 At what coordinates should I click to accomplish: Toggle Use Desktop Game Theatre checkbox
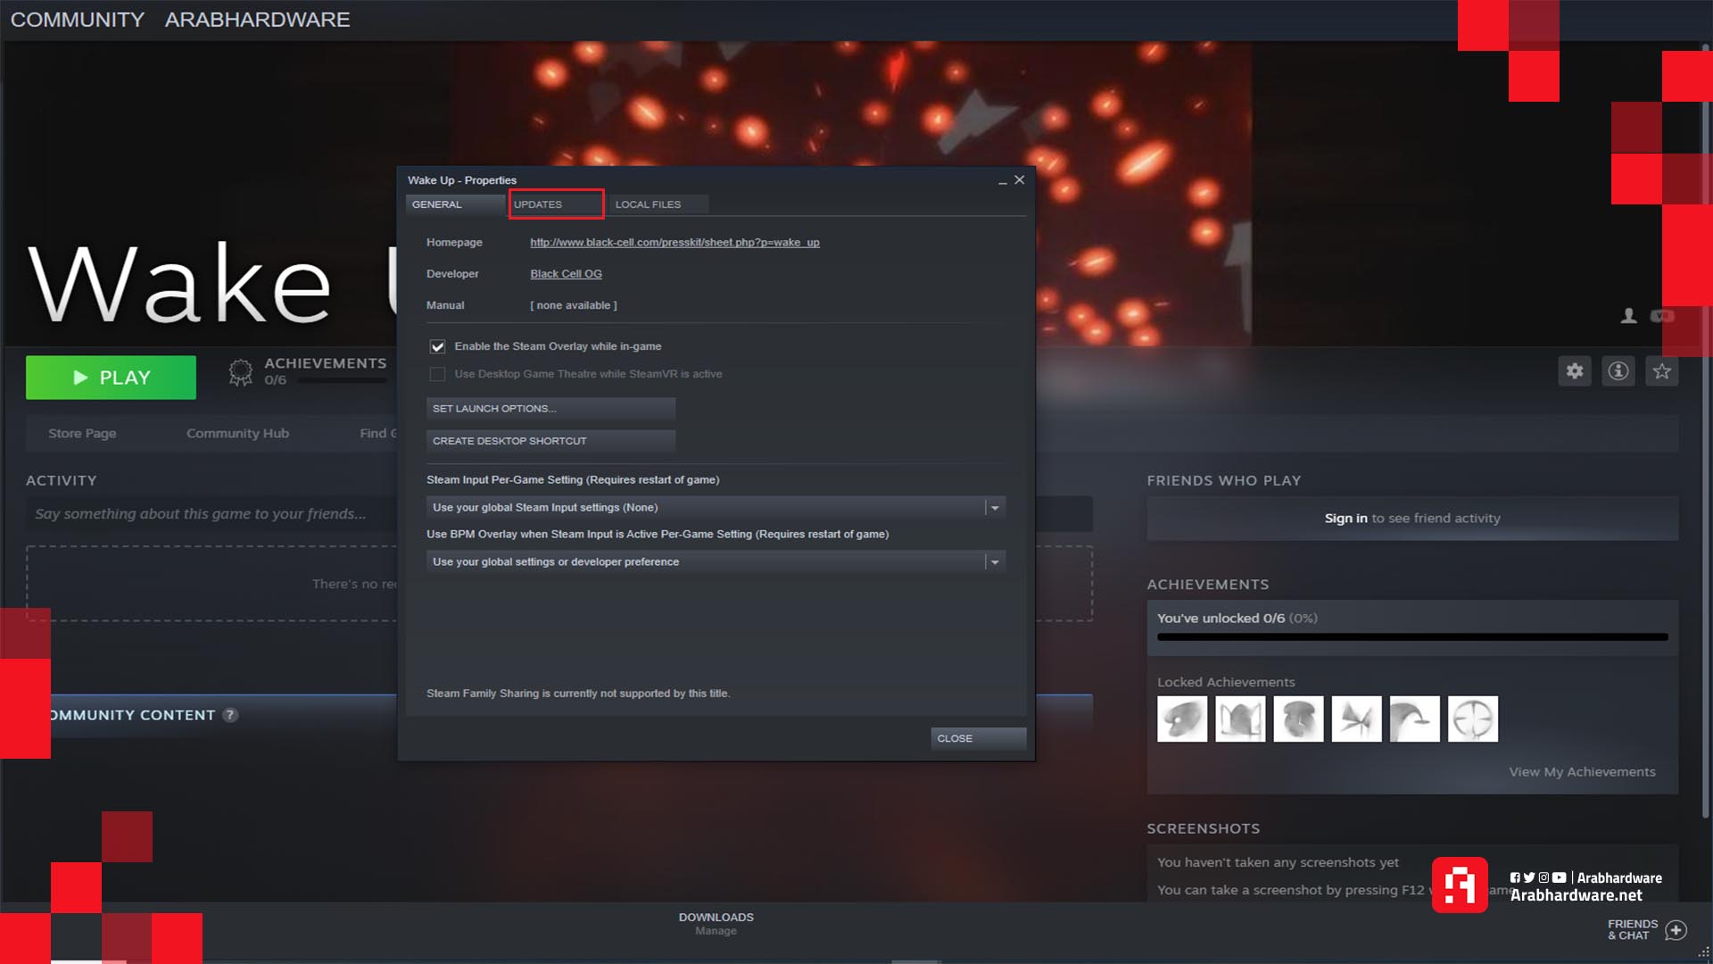(x=437, y=374)
